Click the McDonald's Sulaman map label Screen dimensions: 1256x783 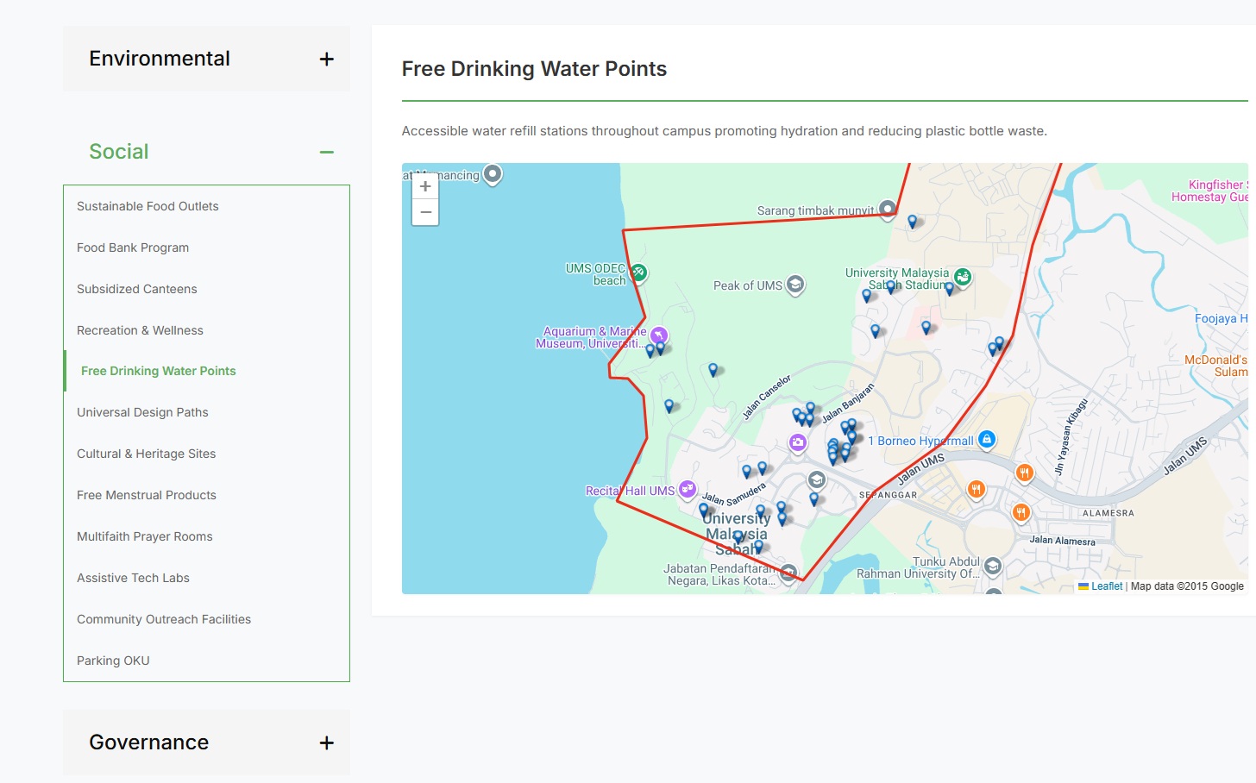coord(1216,366)
